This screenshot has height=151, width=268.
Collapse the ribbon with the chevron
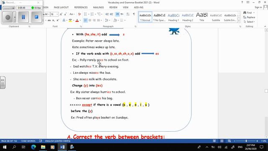(x=265, y=26)
